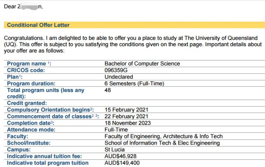Click the Faculty of Engineering, Architecture & Info Tech text
Screen dimensions: 265x167
point(163,136)
